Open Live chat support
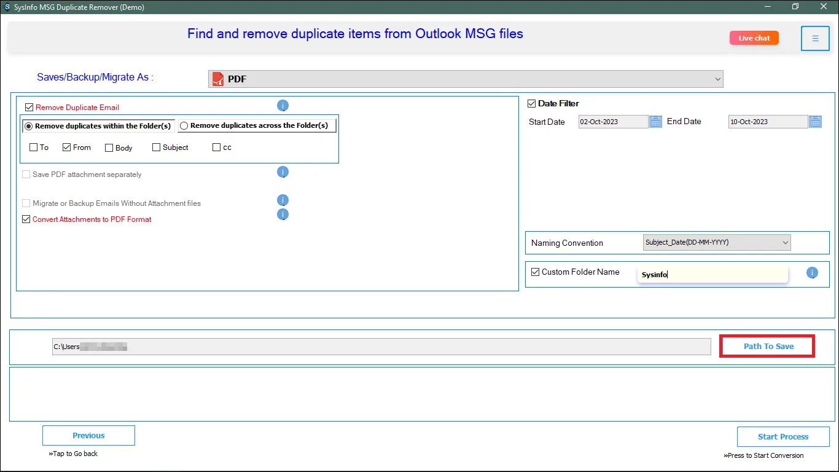 click(x=754, y=38)
